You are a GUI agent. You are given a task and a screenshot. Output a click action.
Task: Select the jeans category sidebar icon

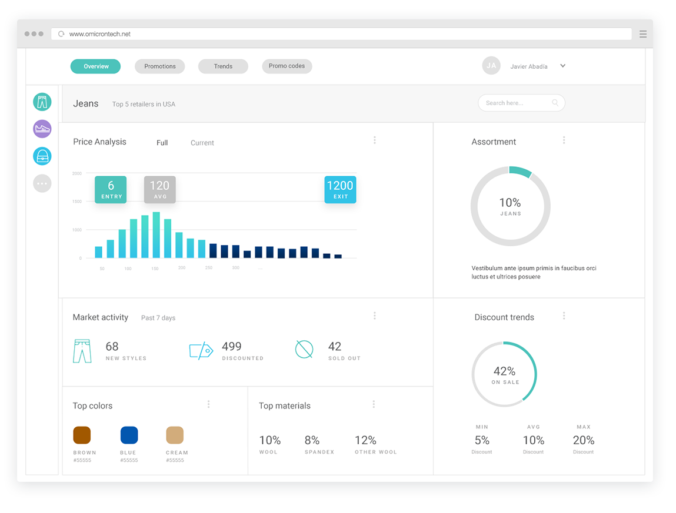click(x=42, y=102)
